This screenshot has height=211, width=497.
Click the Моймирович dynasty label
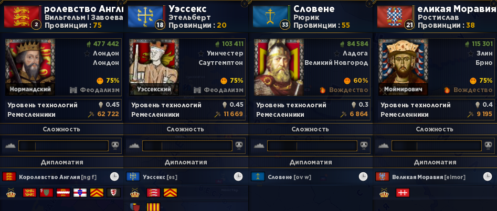403,90
